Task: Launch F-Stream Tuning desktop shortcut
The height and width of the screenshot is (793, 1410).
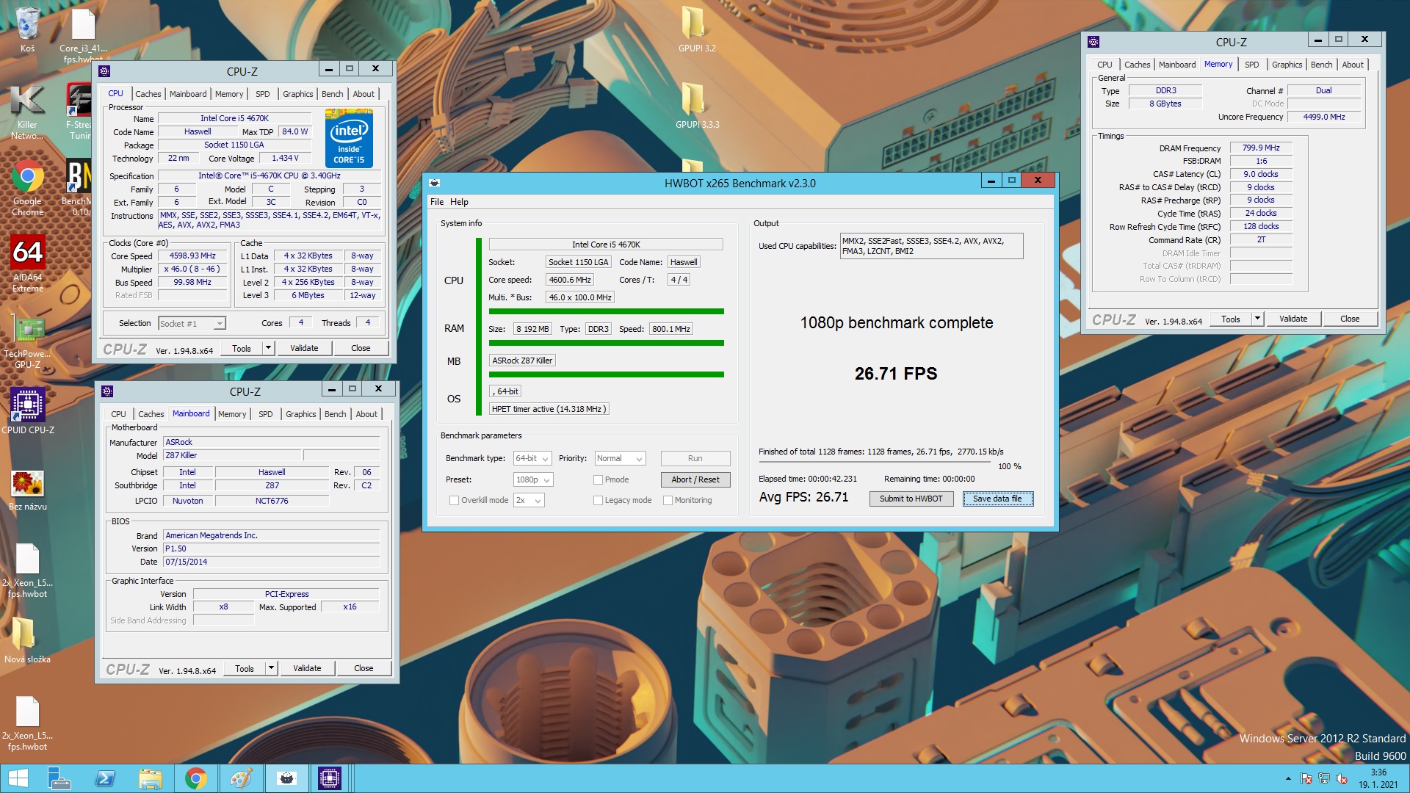Action: (x=79, y=110)
